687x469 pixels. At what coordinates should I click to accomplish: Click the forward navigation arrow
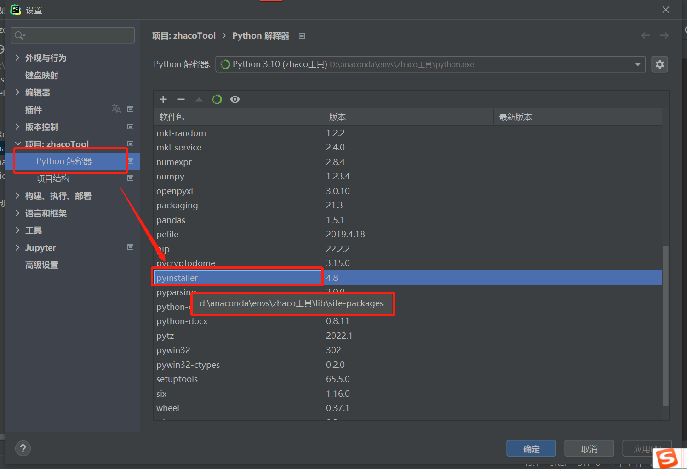pos(664,35)
